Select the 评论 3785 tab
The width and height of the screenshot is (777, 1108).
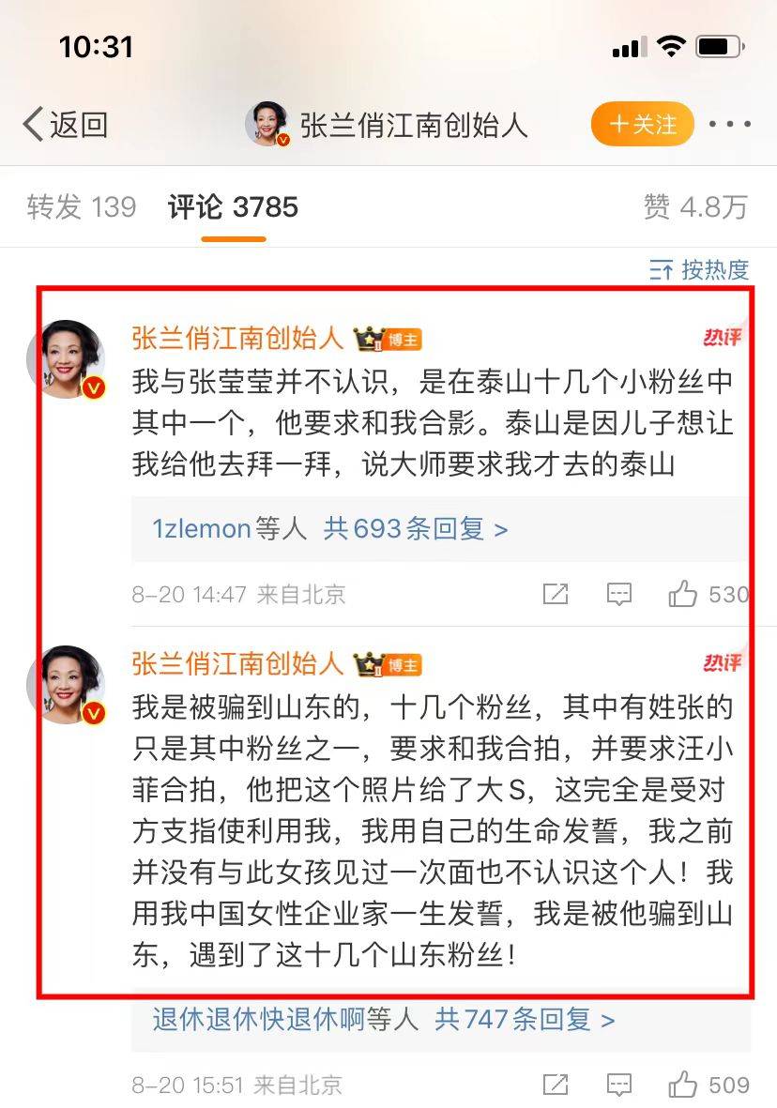[x=233, y=207]
